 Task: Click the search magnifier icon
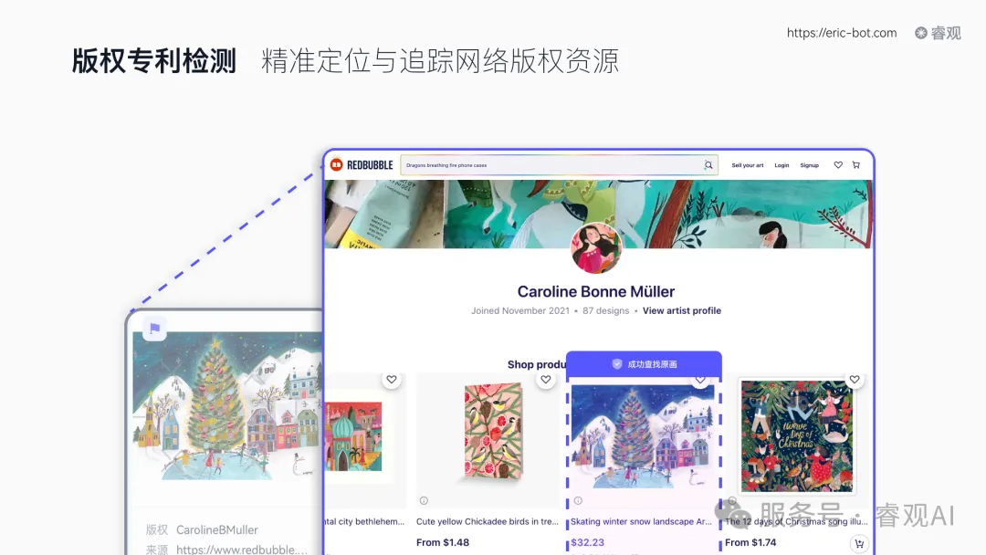pos(707,164)
